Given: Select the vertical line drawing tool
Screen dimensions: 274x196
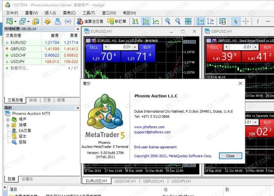Looking at the screenshot, I should tap(257, 21).
